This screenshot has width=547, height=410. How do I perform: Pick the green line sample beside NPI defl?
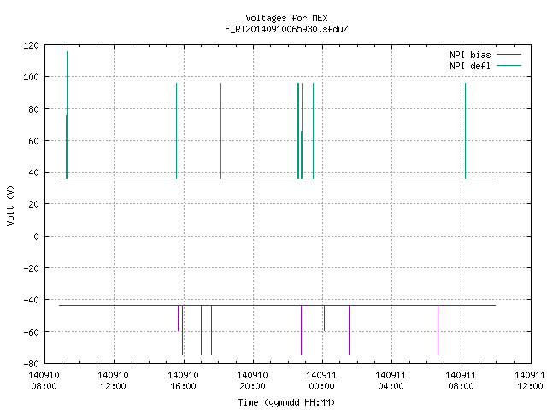[509, 66]
